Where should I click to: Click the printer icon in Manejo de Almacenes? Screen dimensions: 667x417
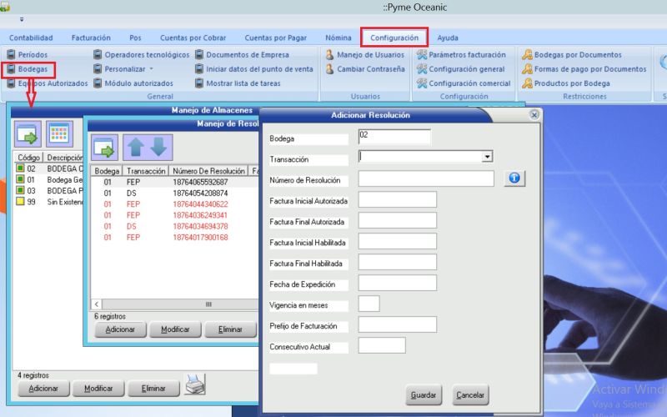click(194, 384)
